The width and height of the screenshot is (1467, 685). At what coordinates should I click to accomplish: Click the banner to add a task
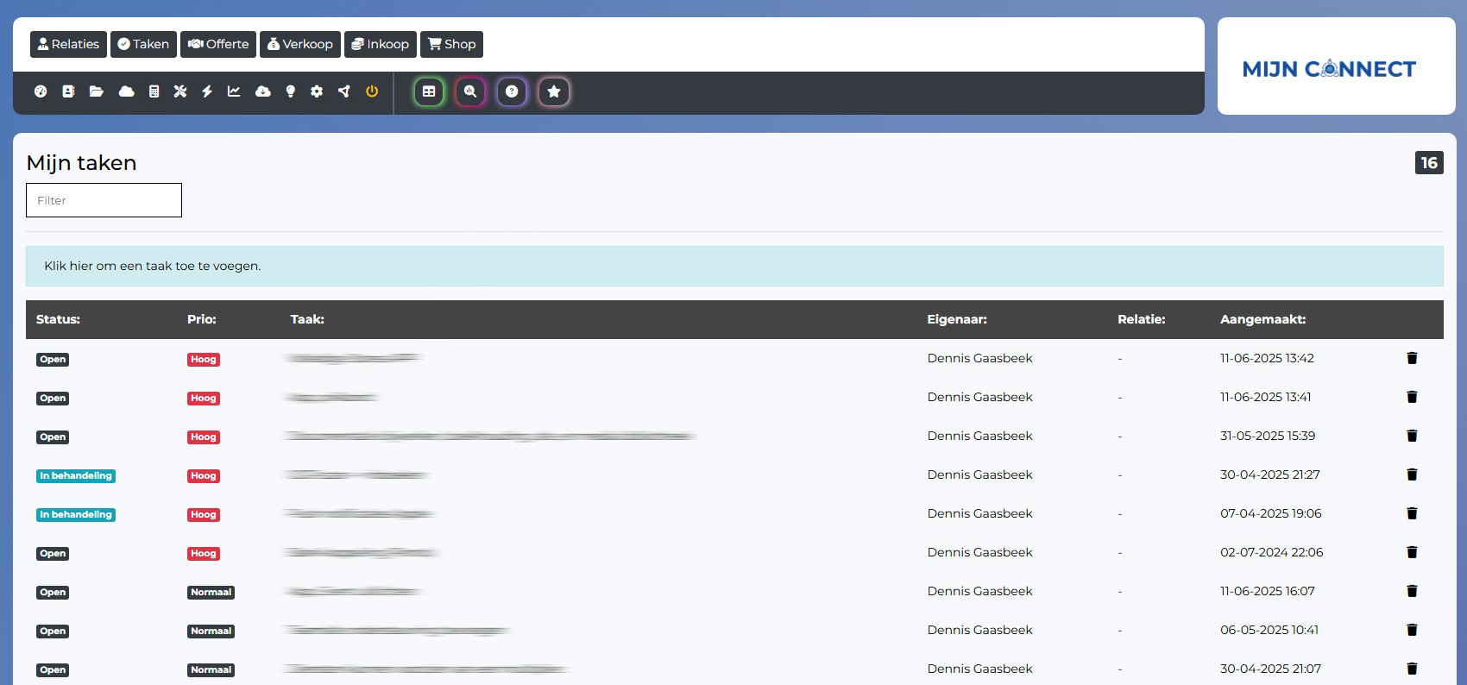(733, 266)
